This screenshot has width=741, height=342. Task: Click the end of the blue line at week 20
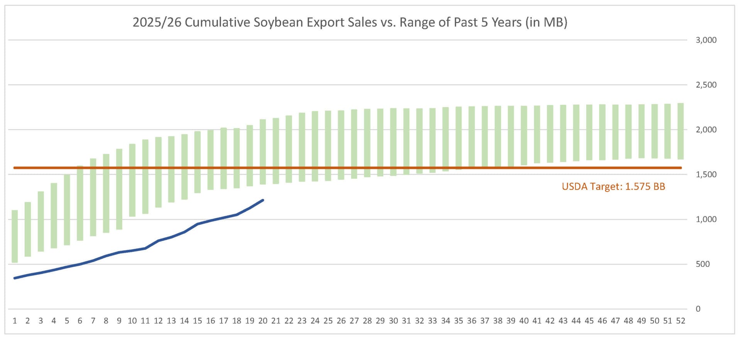click(262, 200)
